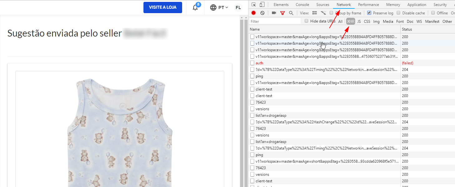Stop recording network log (red dot)
455x187 pixels.
coord(254,13)
